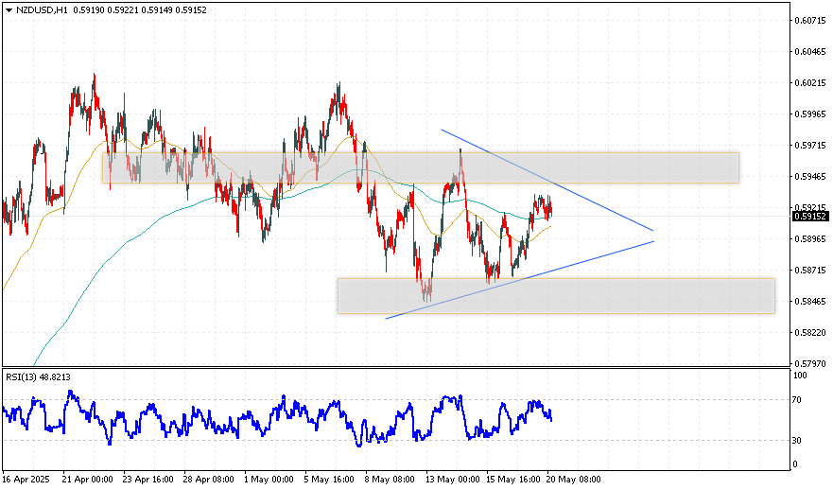Click the RSI scale value 100
Image resolution: width=833 pixels, height=490 pixels.
[800, 376]
